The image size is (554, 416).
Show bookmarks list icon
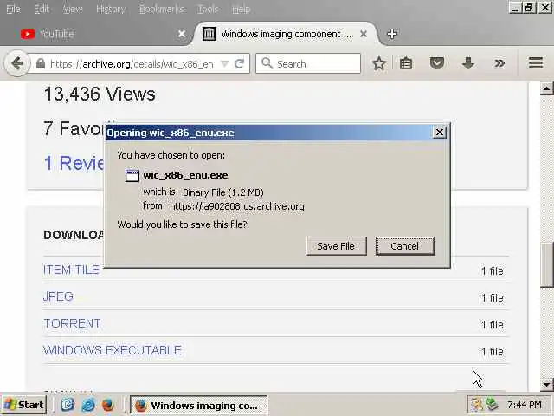tap(406, 63)
